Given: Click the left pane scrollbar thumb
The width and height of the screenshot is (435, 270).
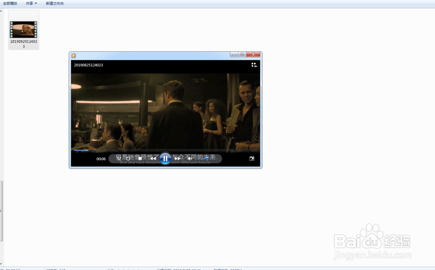Looking at the screenshot, I should point(1,211).
